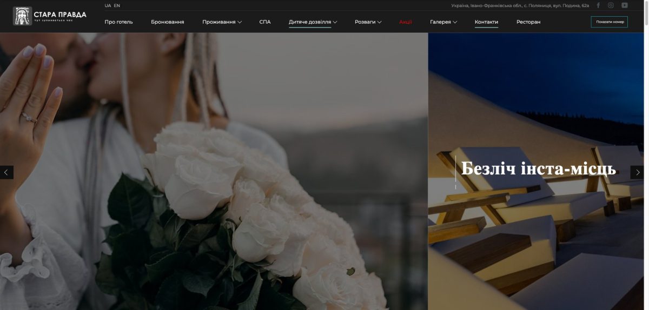The width and height of the screenshot is (649, 310).
Task: Open the Instagram profile icon
Action: 611,5
